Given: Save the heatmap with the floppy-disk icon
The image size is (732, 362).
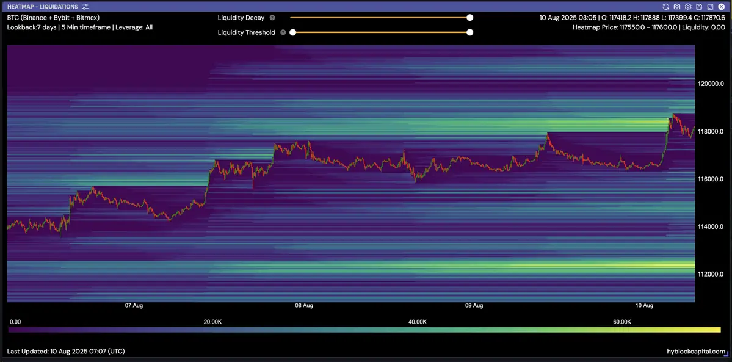Looking at the screenshot, I should pyautogui.click(x=699, y=7).
